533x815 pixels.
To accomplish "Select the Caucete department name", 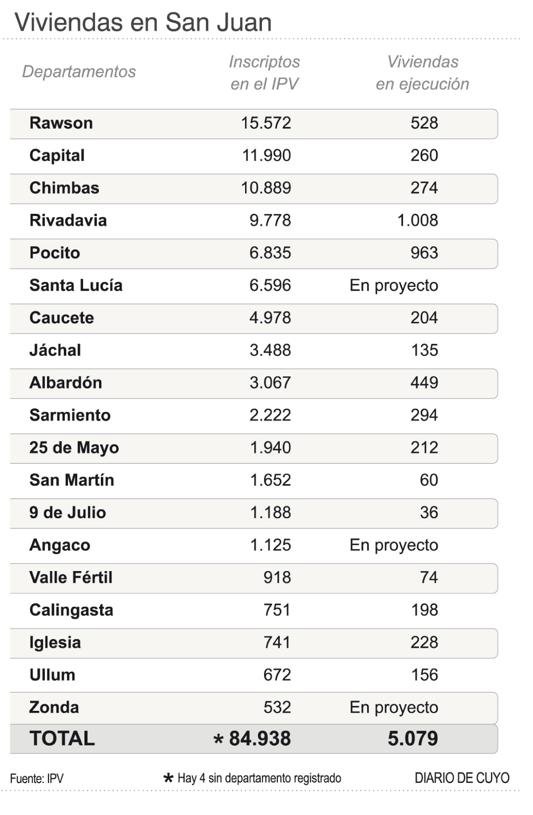I will [62, 318].
